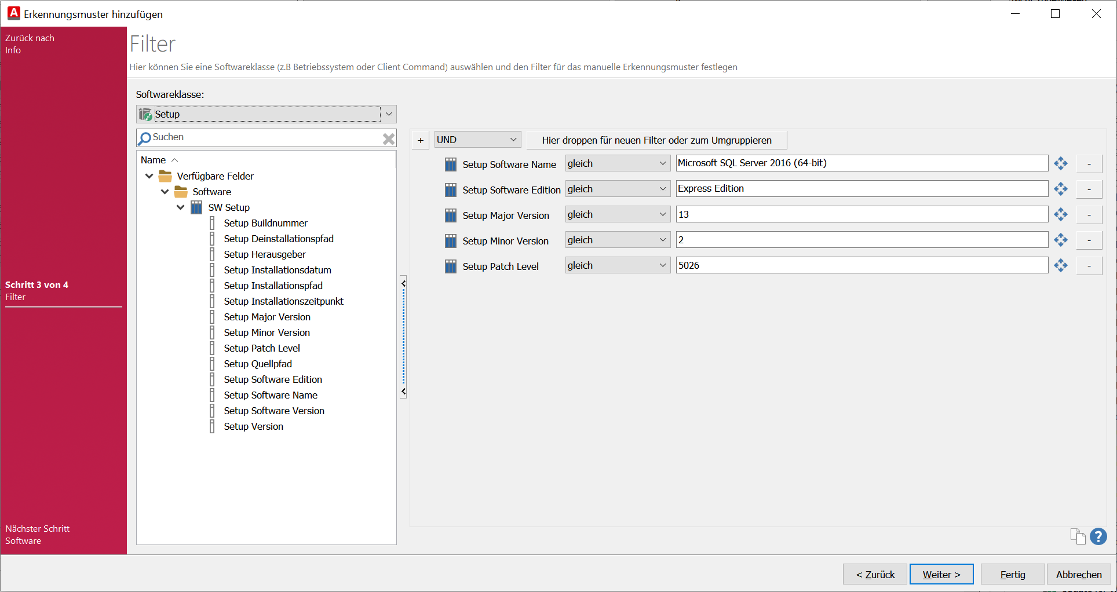Select Setup Software Version tree item
This screenshot has height=592, width=1117.
tap(274, 411)
